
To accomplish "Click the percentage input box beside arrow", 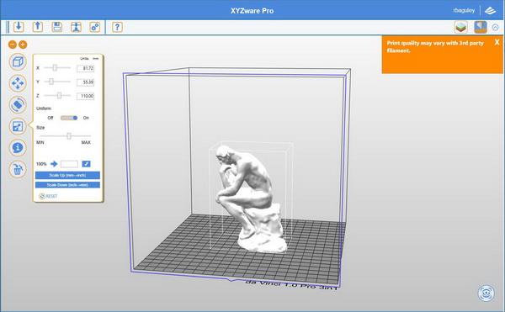I will 69,164.
